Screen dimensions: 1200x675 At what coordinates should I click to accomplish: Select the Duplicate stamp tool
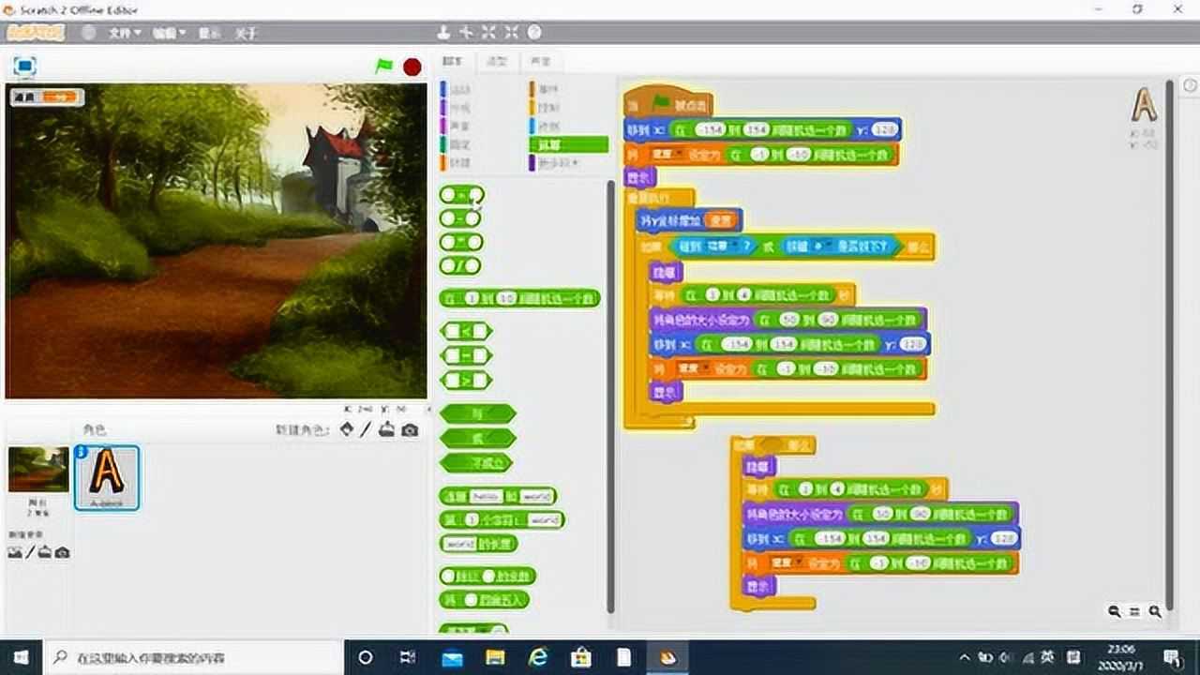pos(444,32)
